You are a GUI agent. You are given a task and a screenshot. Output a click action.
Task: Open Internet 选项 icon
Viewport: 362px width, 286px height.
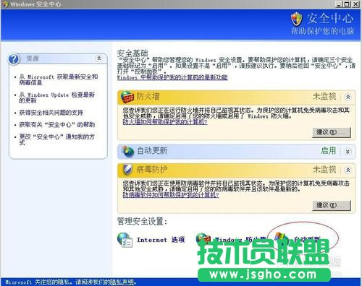tap(125, 240)
